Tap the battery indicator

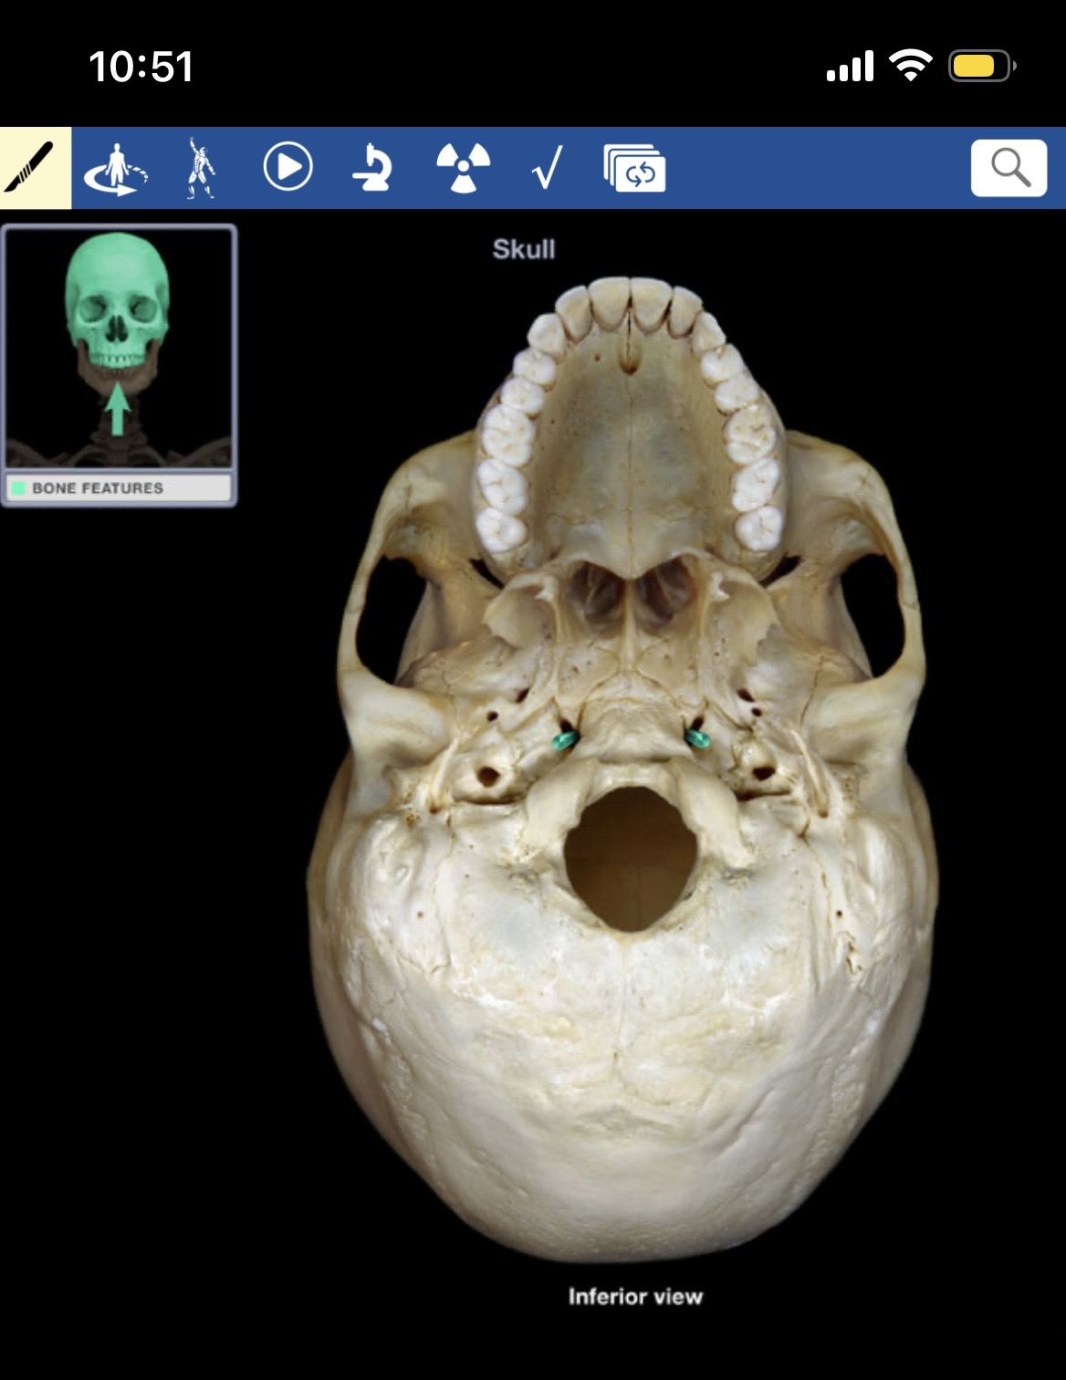pos(982,66)
